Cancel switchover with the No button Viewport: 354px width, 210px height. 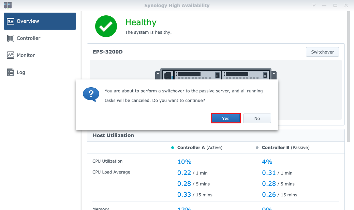pyautogui.click(x=257, y=118)
